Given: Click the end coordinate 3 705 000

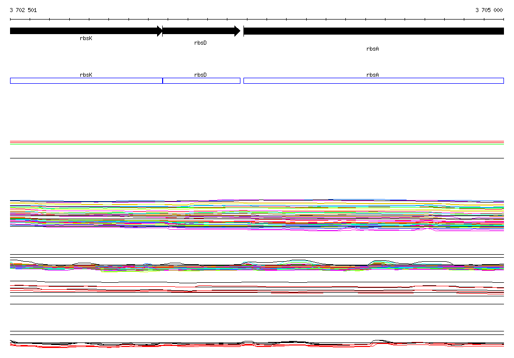Looking at the screenshot, I should pos(489,10).
